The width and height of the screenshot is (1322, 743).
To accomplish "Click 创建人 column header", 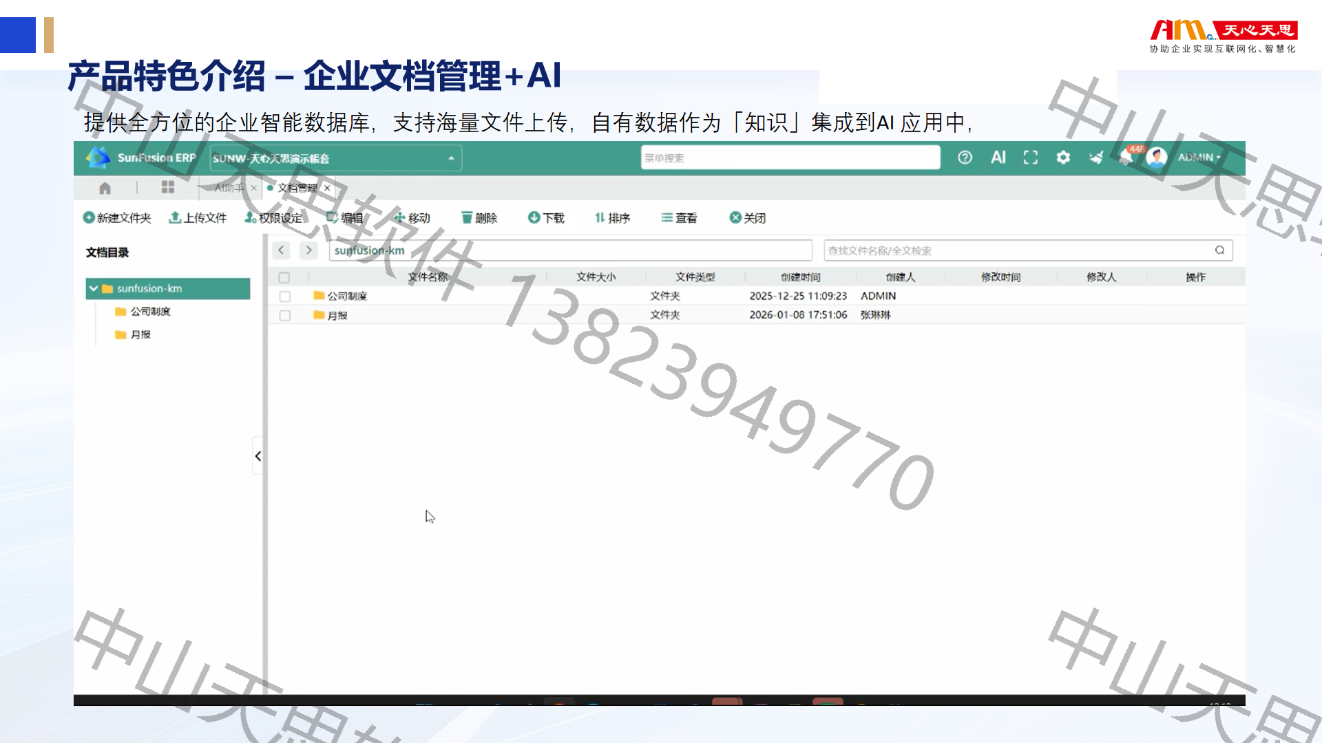I will pyautogui.click(x=901, y=277).
